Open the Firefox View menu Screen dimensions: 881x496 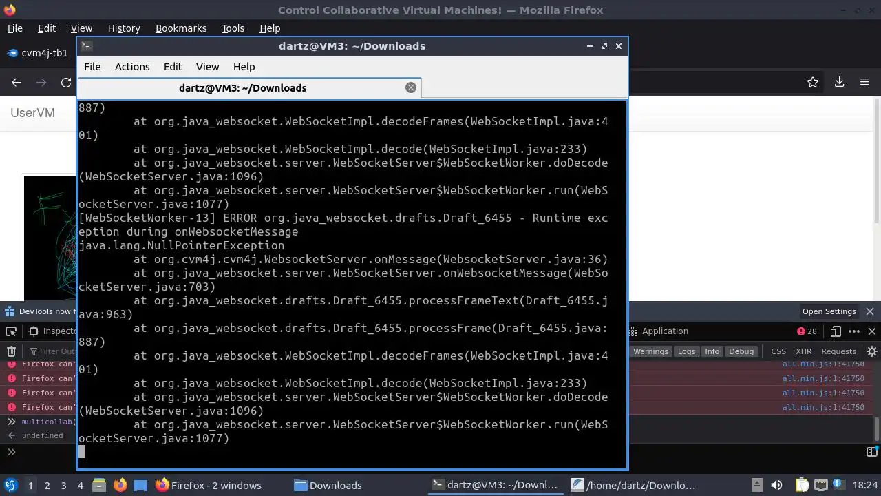(81, 28)
